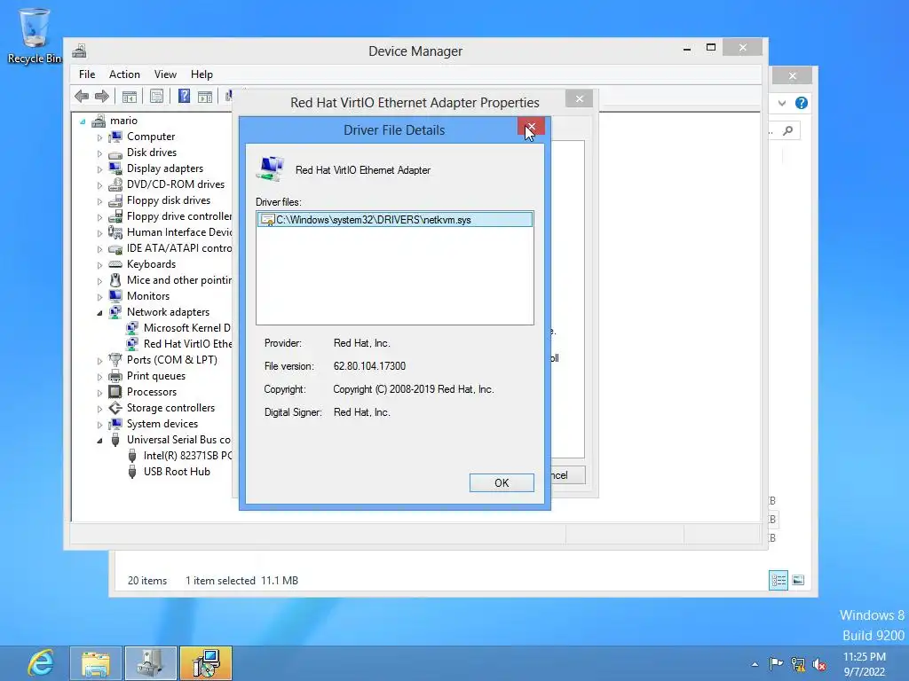Open File Explorer from taskbar
Viewport: 909px width, 681px height.
[x=96, y=663]
